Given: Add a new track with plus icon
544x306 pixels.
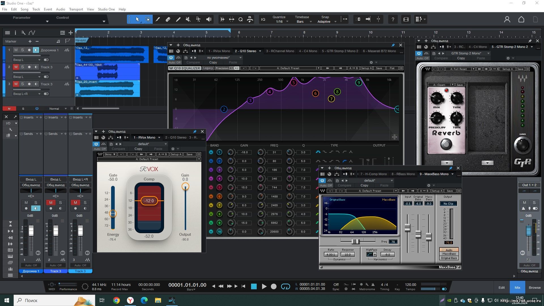Looking at the screenshot, I should point(71,33).
